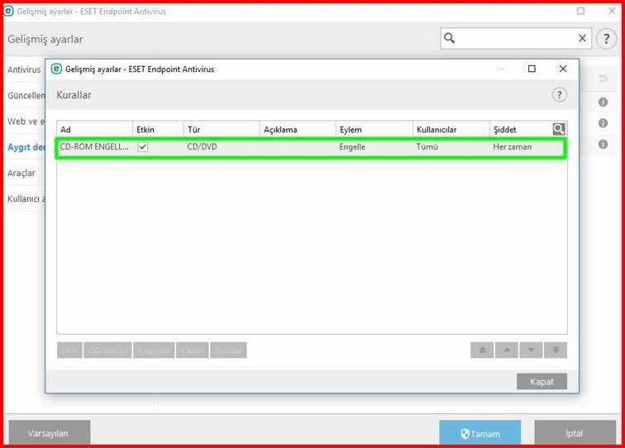Viewport: 625px width, 448px height.
Task: Click ESET logo in main window title bar
Action: (8, 12)
